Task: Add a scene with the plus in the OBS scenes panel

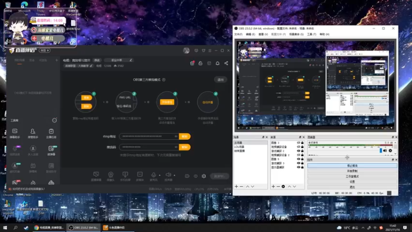Action: tap(236, 187)
